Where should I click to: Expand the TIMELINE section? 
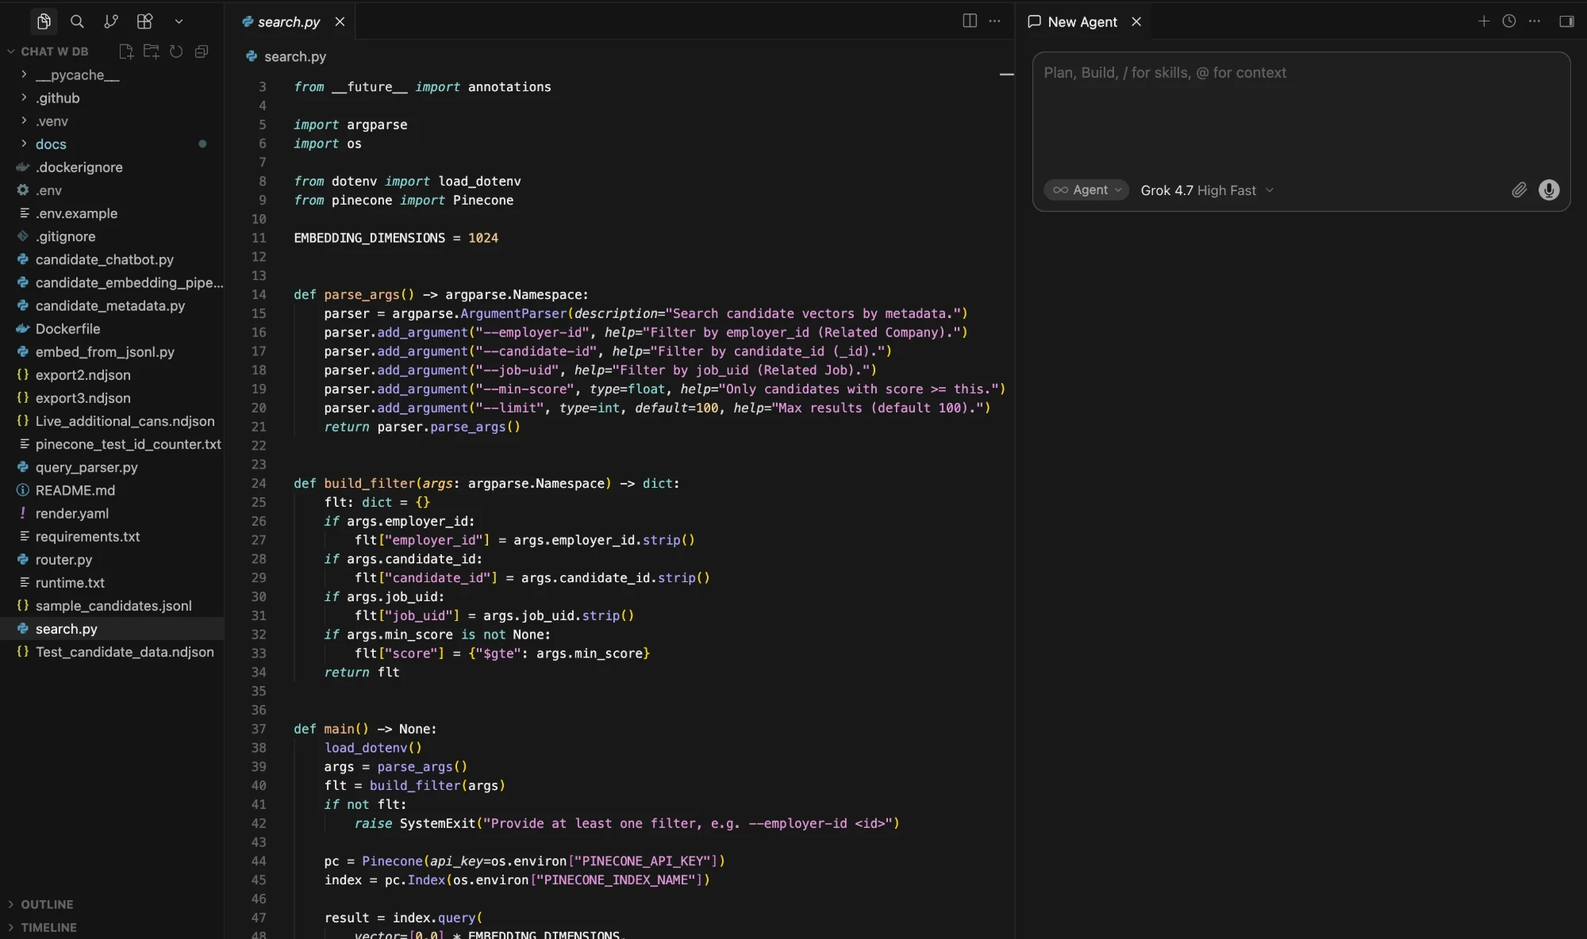point(48,927)
